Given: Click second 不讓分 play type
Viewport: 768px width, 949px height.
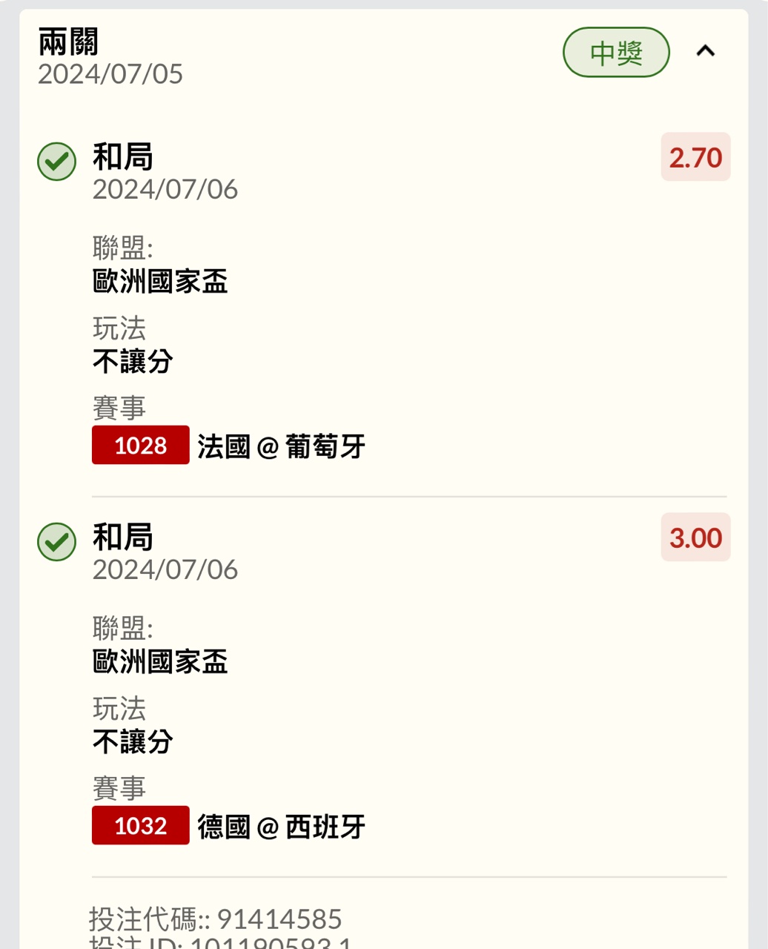Looking at the screenshot, I should point(133,742).
